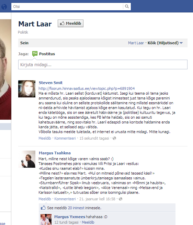Click the privacy globe icon on Margus Tsahkna's post

[121, 199]
